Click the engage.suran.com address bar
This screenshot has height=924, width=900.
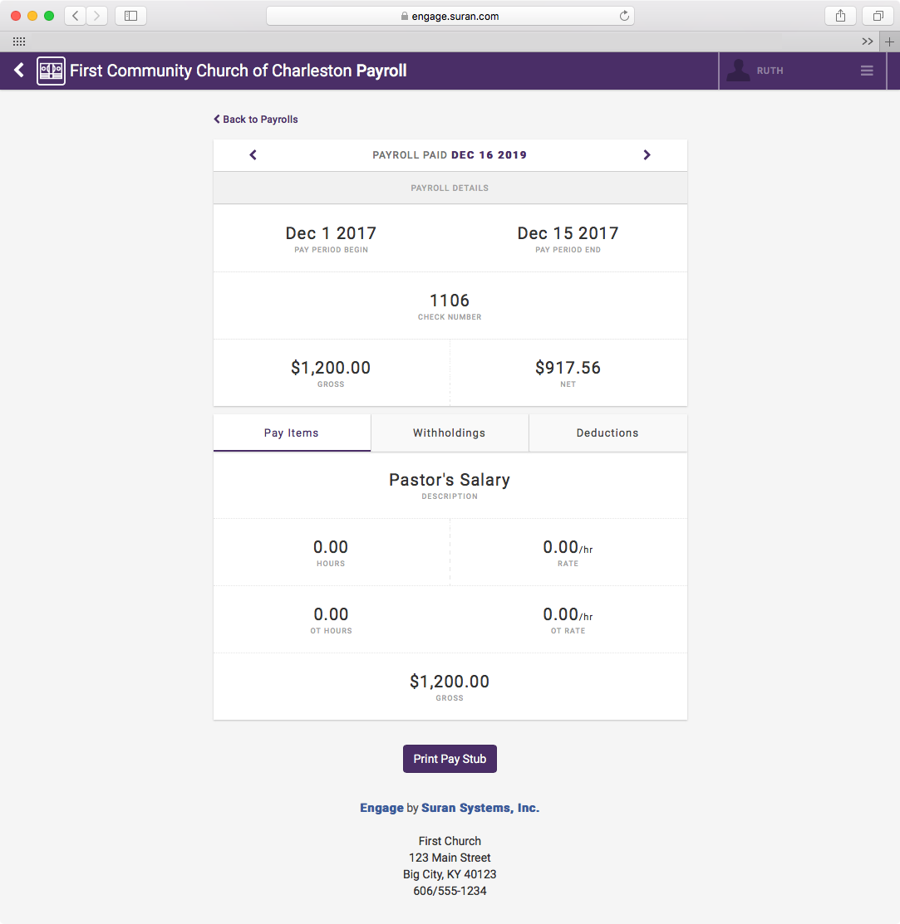tap(450, 16)
